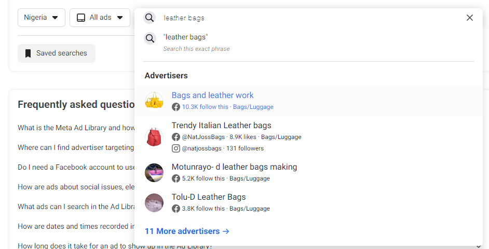
Task: Select advertiser Motunrayo- d leather bags making
Action: [x=309, y=172]
